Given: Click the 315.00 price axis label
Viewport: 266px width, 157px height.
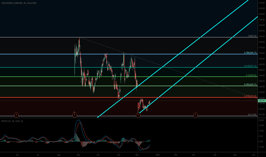Looking at the screenshot, I should tap(262, 3).
